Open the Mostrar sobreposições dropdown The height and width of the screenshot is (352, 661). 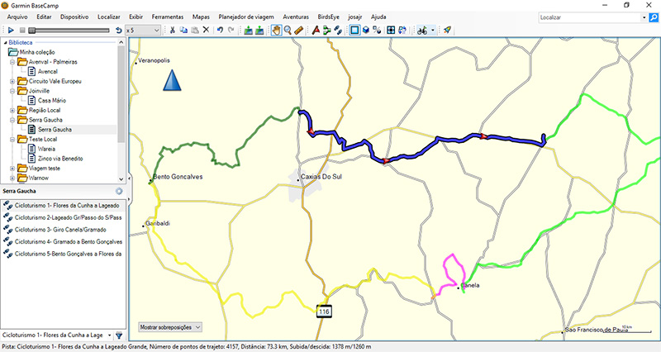tap(170, 327)
